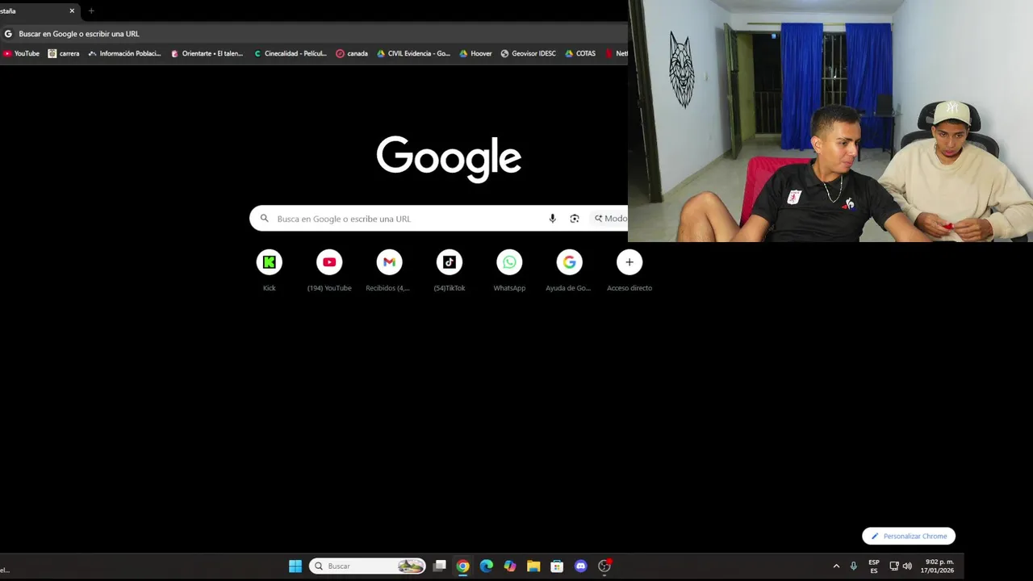Open the carrera bookmark

(64, 53)
